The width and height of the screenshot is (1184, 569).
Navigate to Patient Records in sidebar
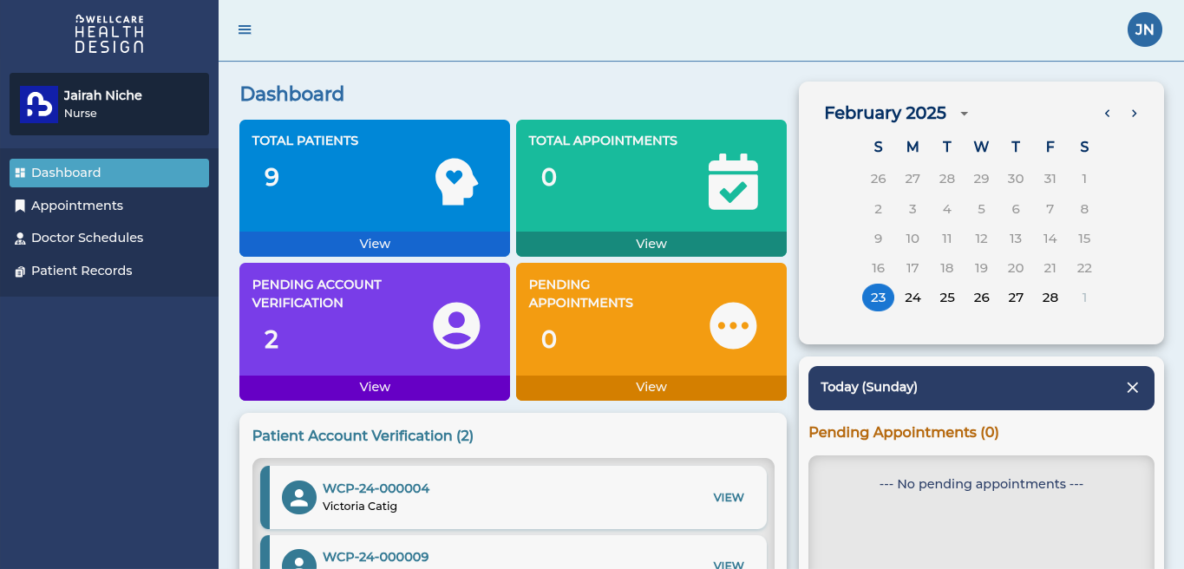pos(82,271)
